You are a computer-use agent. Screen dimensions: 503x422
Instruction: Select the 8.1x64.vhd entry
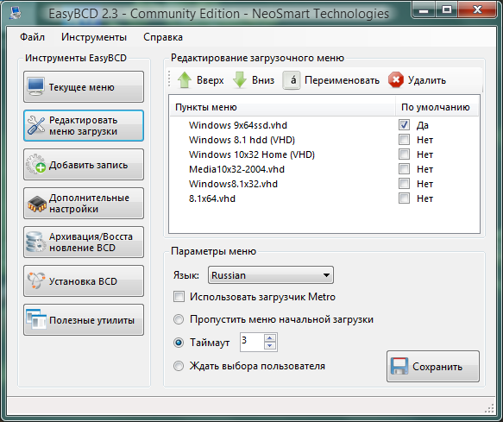212,198
